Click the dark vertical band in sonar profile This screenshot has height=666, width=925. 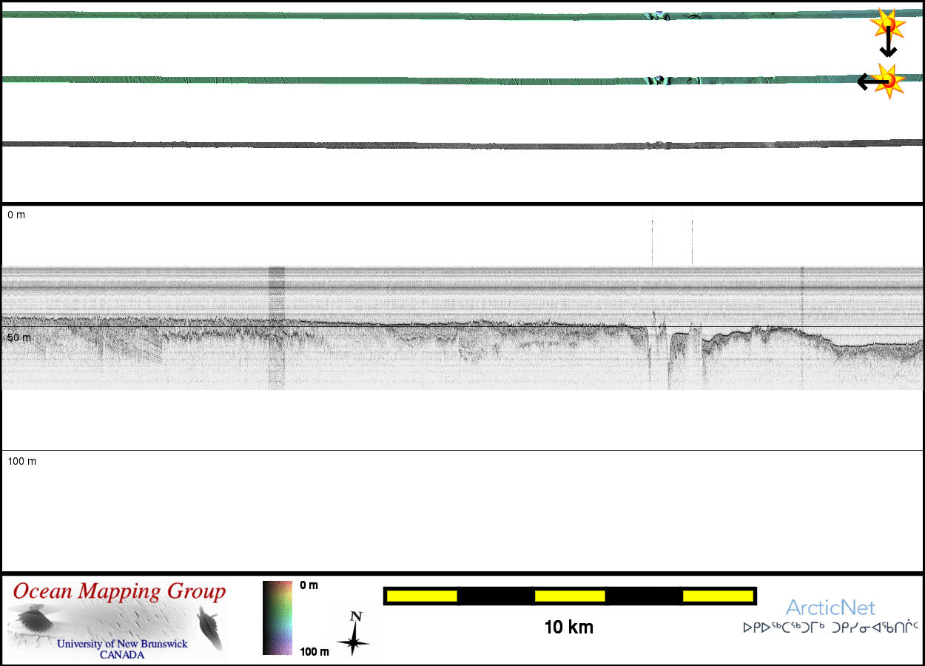click(x=277, y=326)
